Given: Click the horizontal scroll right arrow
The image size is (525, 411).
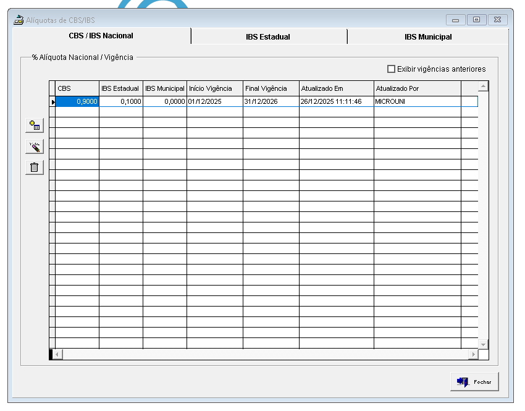Looking at the screenshot, I should [473, 354].
